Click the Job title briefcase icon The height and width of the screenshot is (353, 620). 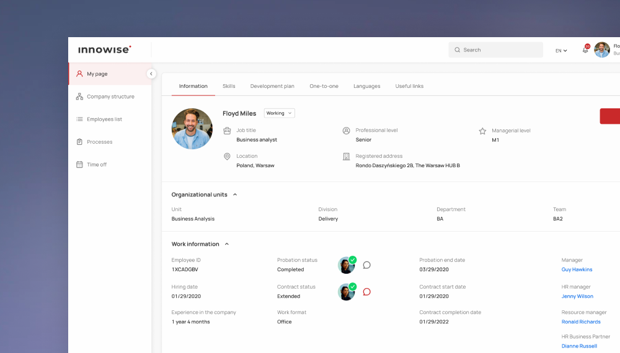pos(227,131)
